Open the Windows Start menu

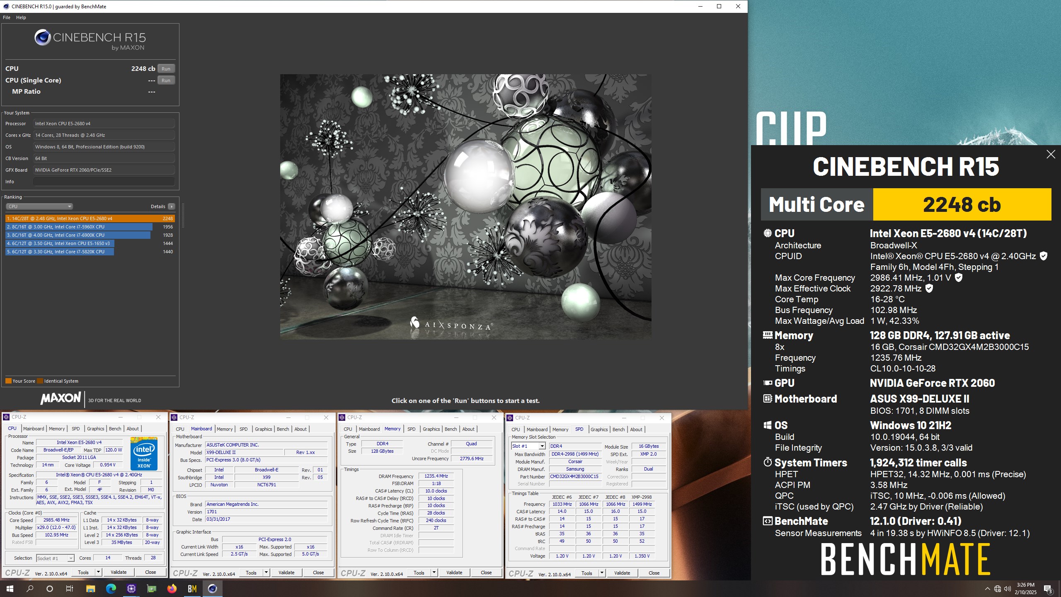(x=10, y=589)
